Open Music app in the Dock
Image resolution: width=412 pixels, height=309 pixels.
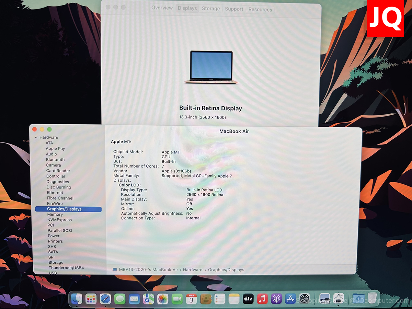[x=262, y=299]
